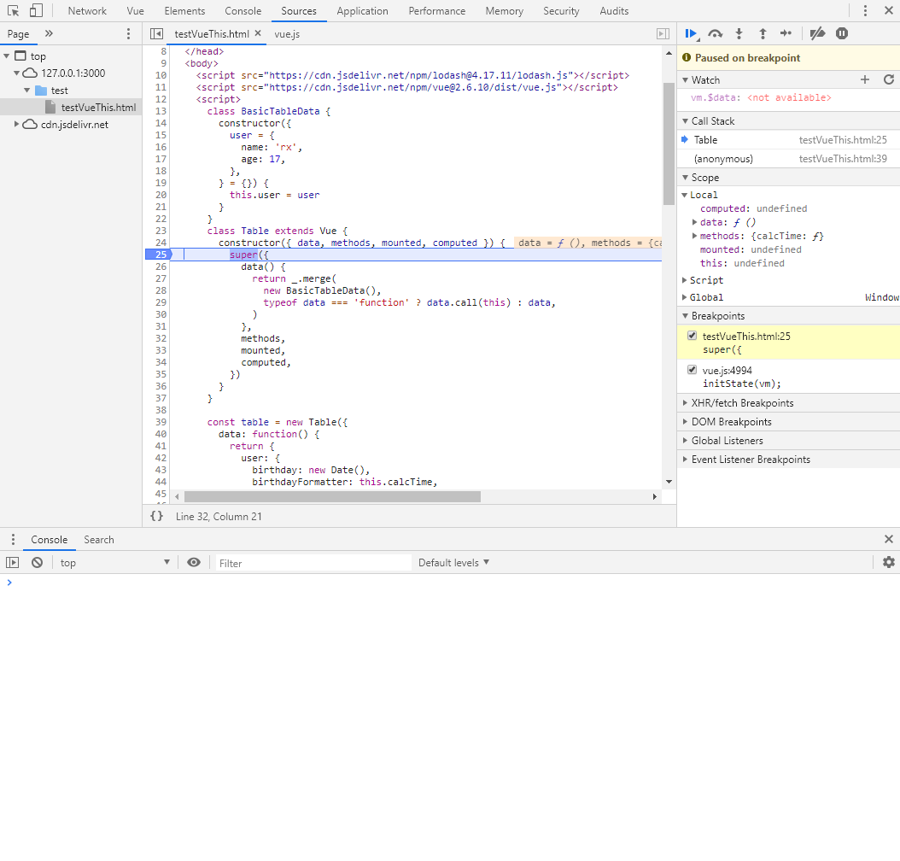
Task: Click the line 25 breakpoint marker
Action: pyautogui.click(x=159, y=255)
